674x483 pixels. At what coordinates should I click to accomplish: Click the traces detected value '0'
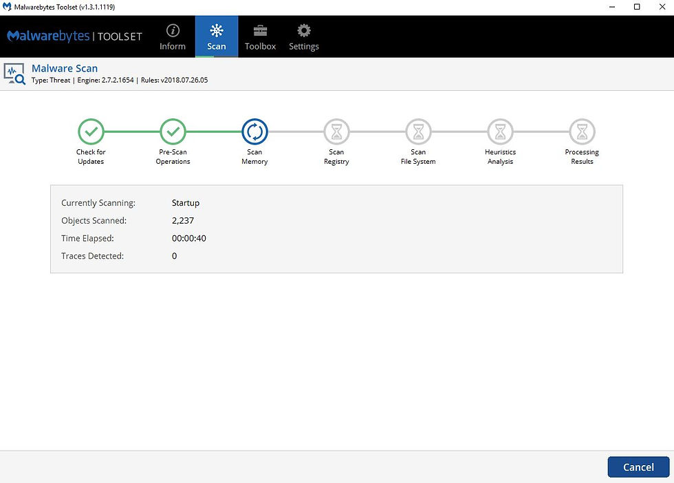(x=175, y=256)
